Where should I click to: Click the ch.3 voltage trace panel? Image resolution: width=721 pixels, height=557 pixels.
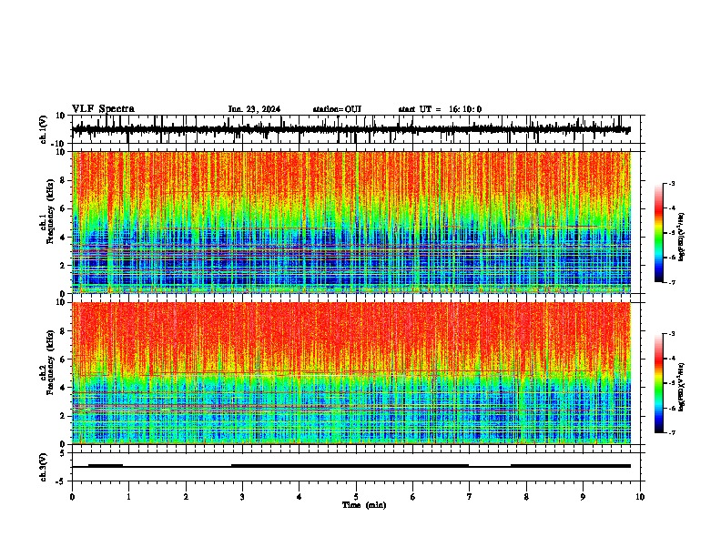(358, 467)
